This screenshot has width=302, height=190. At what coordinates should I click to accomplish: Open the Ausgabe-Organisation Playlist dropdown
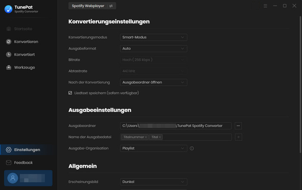(154, 149)
